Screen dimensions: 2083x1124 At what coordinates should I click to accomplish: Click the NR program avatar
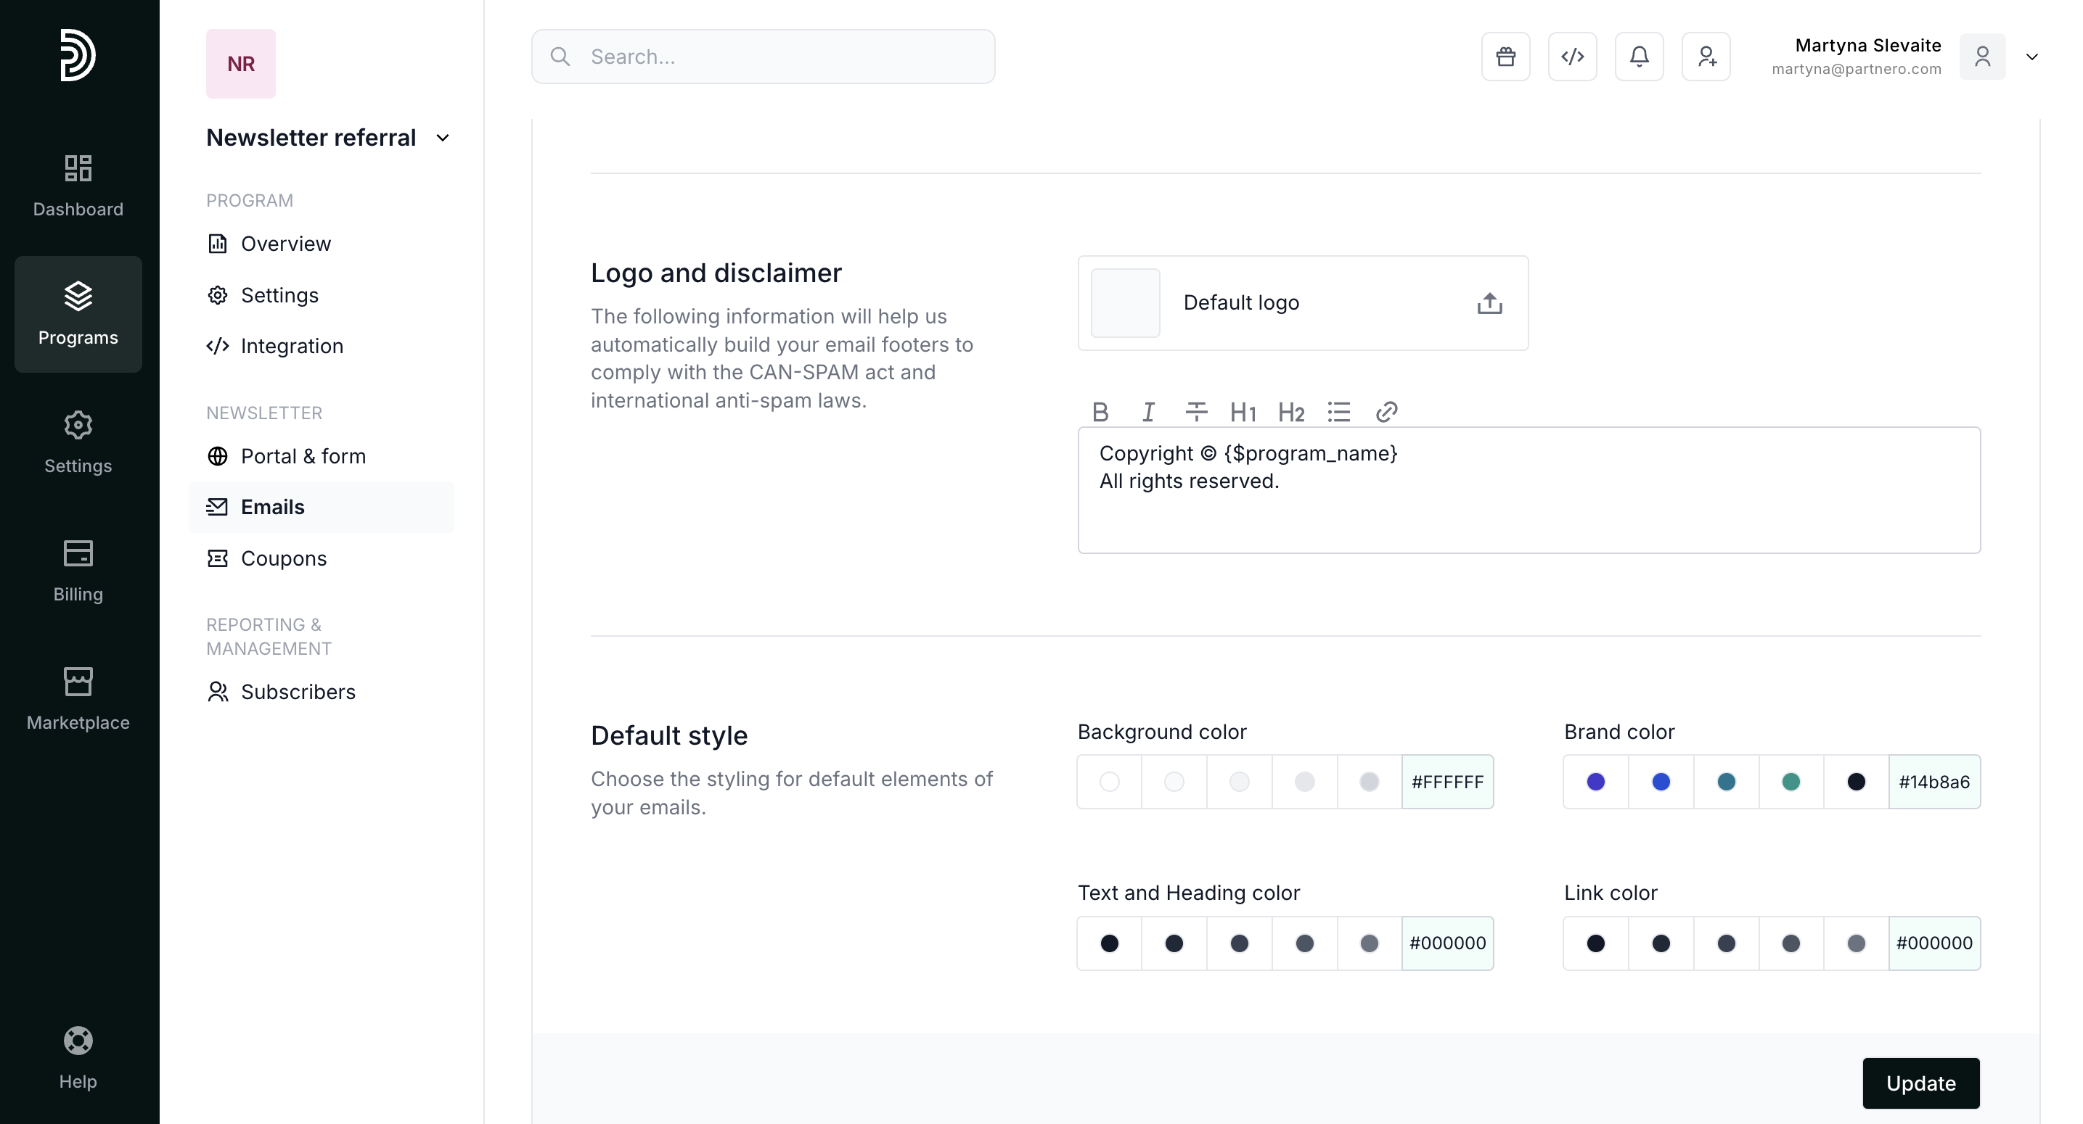click(241, 64)
